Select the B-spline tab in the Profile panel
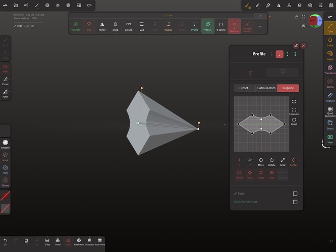 coord(288,88)
